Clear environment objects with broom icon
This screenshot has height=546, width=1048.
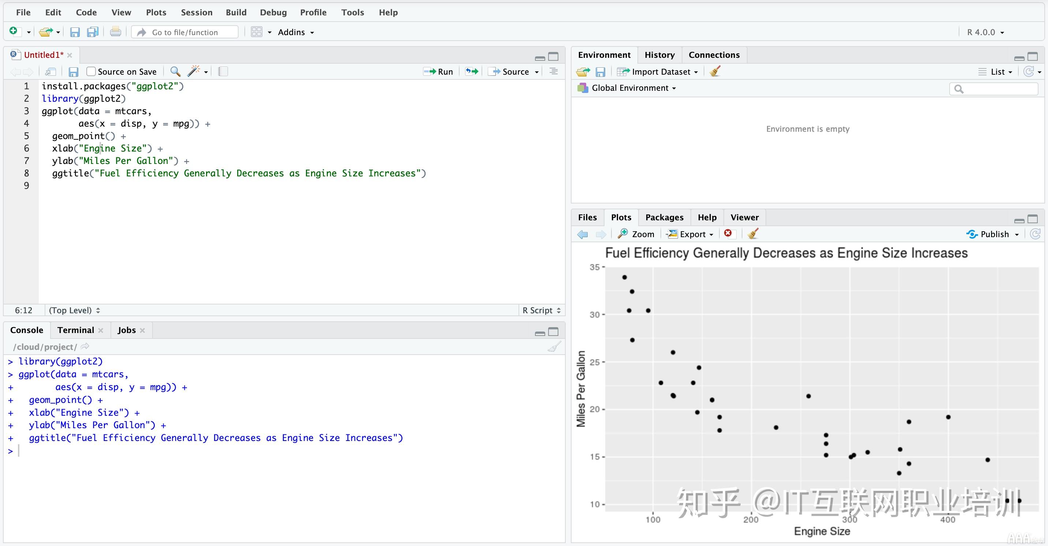715,72
